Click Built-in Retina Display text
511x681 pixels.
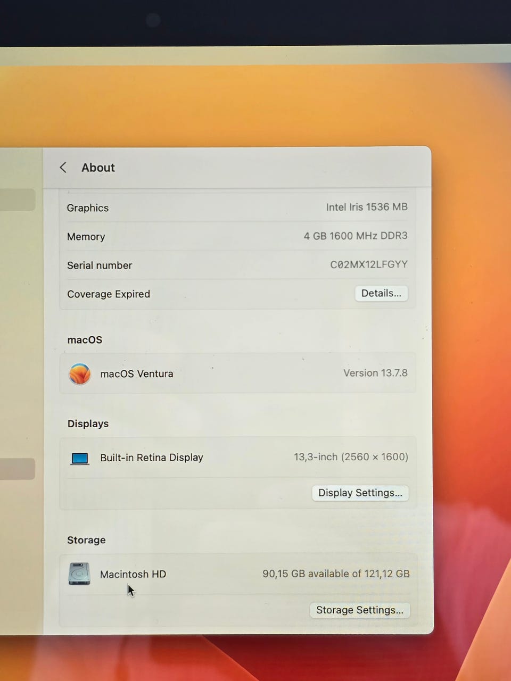coord(152,458)
